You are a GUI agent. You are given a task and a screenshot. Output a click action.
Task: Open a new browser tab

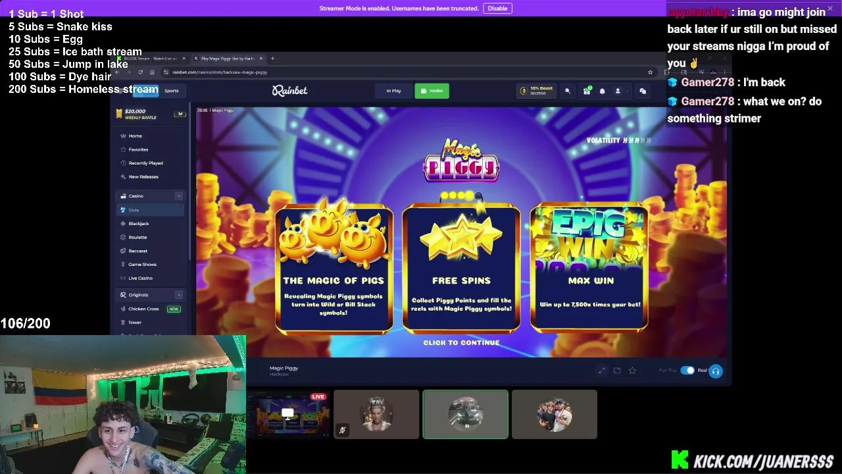tap(272, 59)
